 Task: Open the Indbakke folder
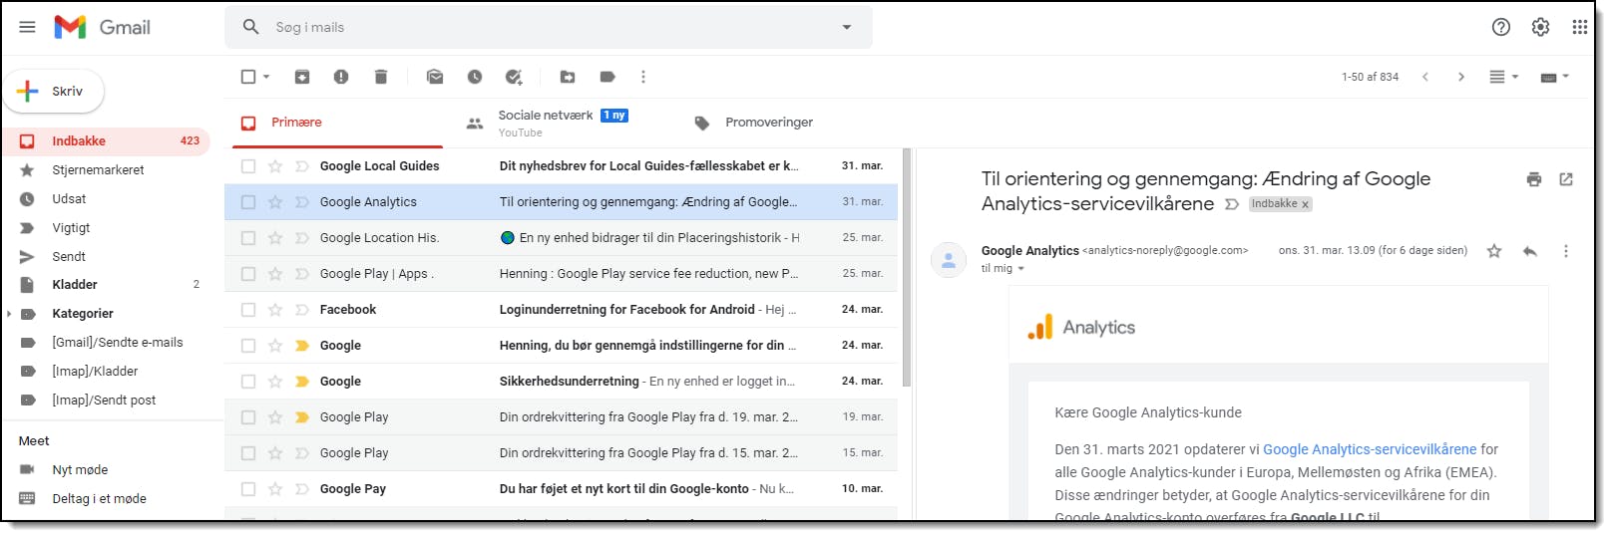(106, 141)
